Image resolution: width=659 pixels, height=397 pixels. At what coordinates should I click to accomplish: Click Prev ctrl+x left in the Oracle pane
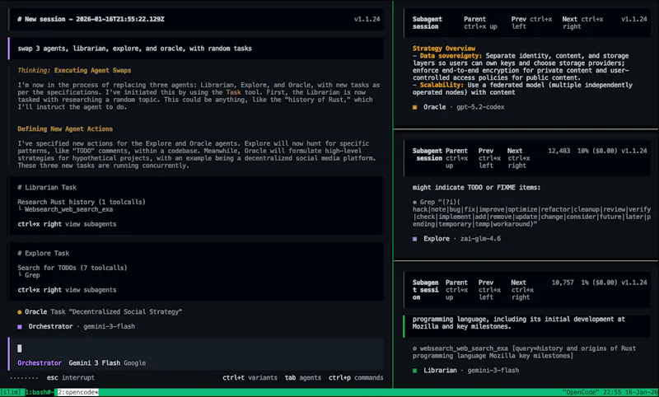click(x=531, y=23)
